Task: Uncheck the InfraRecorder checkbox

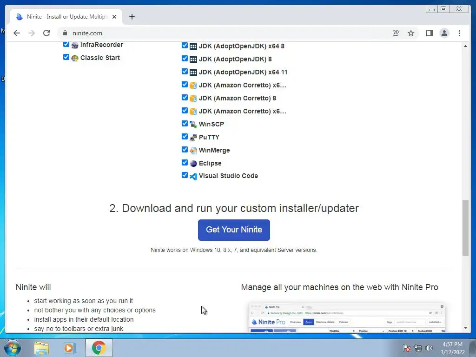Action: (x=66, y=44)
